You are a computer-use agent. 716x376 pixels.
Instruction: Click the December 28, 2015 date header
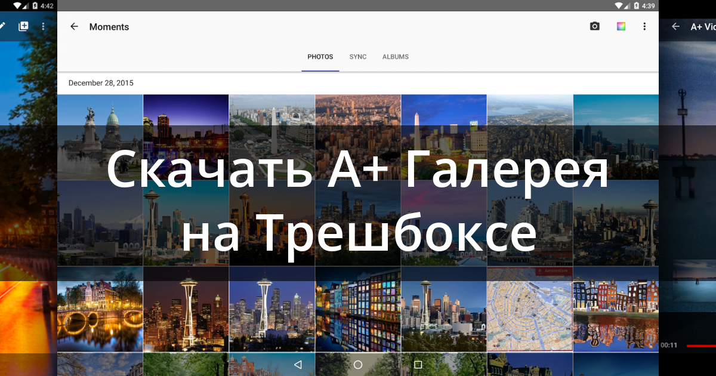point(101,83)
